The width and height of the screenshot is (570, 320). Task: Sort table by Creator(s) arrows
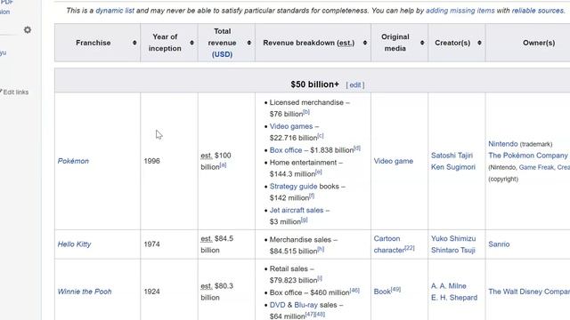coord(479,43)
